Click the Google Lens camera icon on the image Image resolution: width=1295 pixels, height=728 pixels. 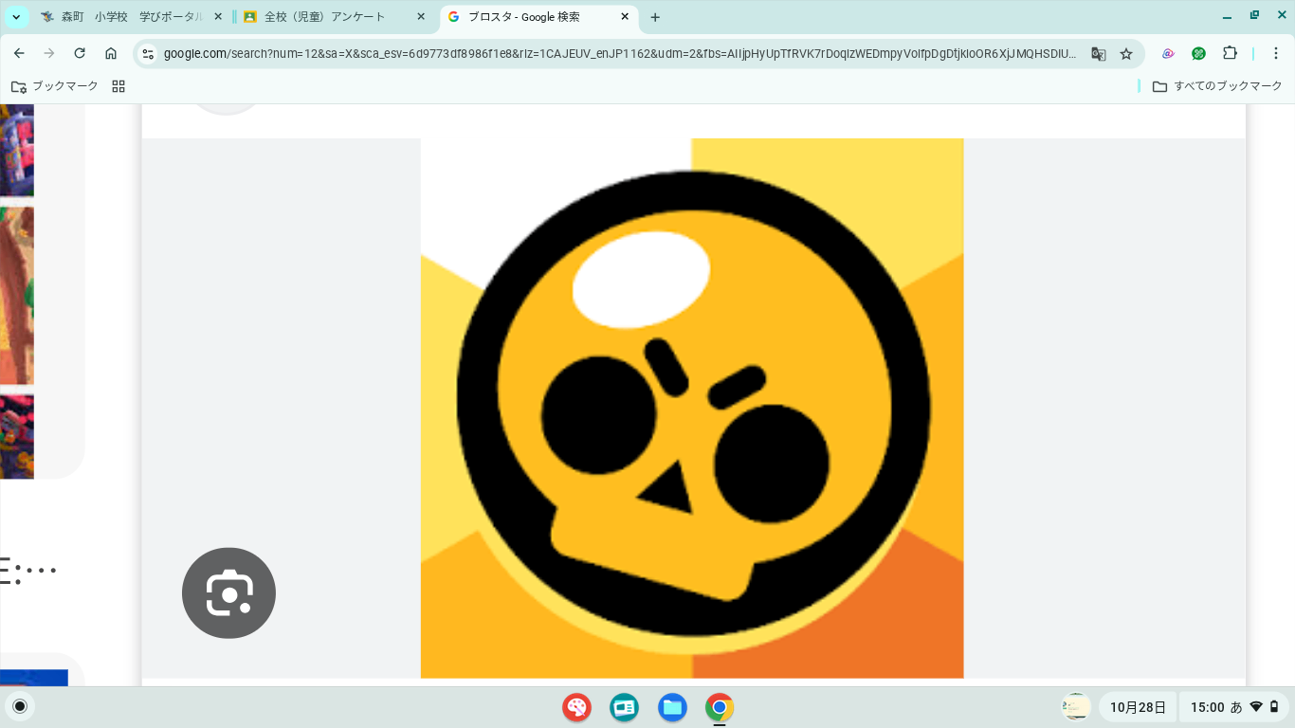(228, 592)
